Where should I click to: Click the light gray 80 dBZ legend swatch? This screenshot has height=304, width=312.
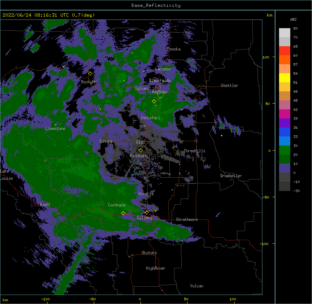[284, 33]
